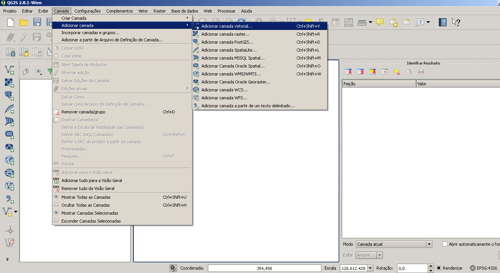Click Collapse tree icon in Identificar Resultados
500x273 pixels.
tap(361, 71)
